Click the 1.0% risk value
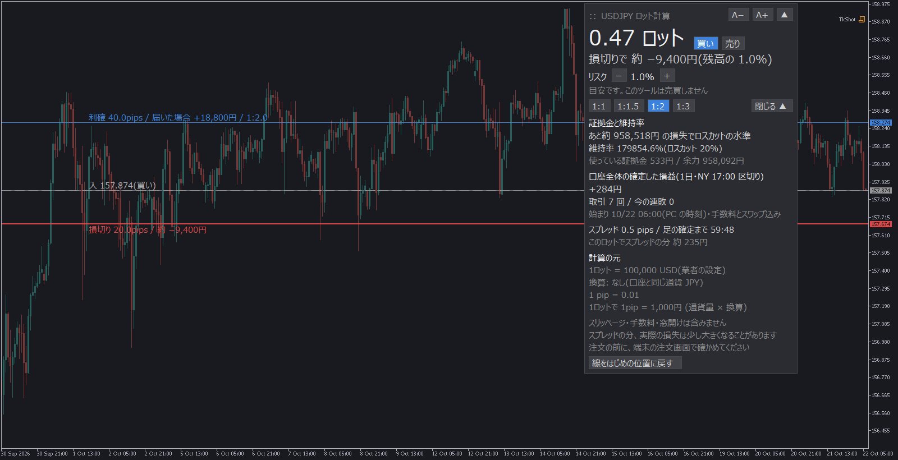This screenshot has height=460, width=898. (642, 77)
